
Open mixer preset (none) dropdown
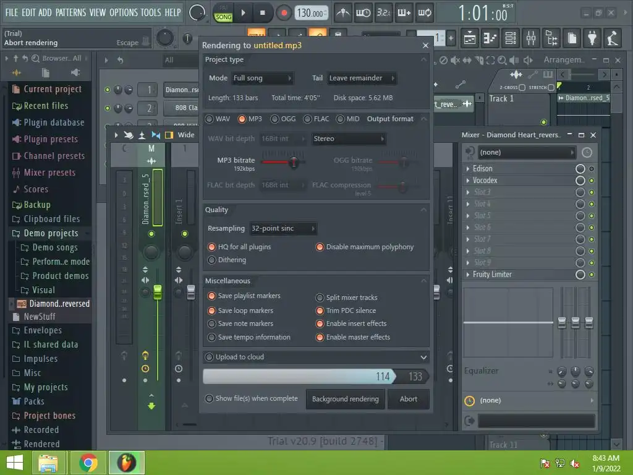(527, 152)
